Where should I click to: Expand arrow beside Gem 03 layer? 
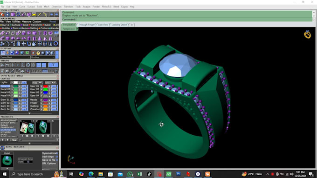[12, 106]
